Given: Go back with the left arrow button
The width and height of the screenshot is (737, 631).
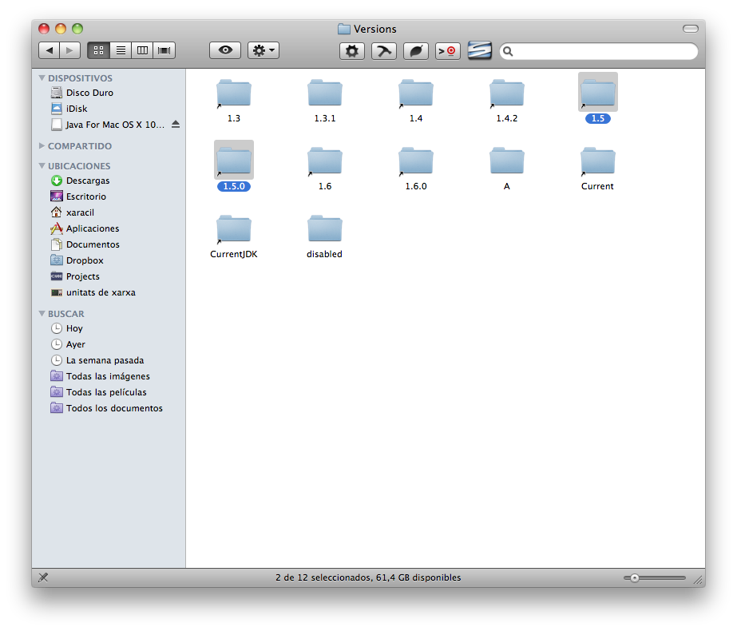Looking at the screenshot, I should [x=49, y=50].
